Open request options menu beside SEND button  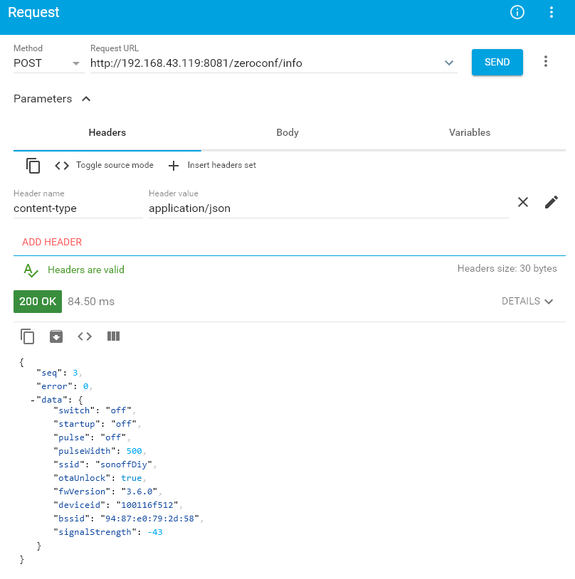[x=546, y=62]
